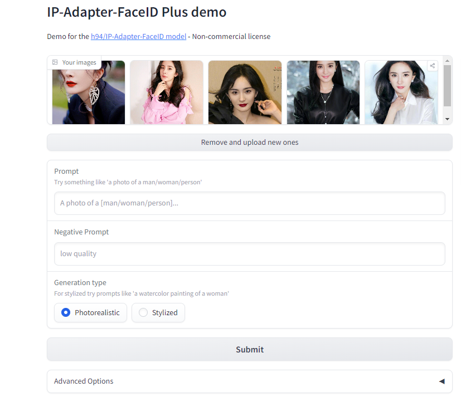This screenshot has height=397, width=461.
Task: Click the Advanced Options arrow
Action: [441, 381]
